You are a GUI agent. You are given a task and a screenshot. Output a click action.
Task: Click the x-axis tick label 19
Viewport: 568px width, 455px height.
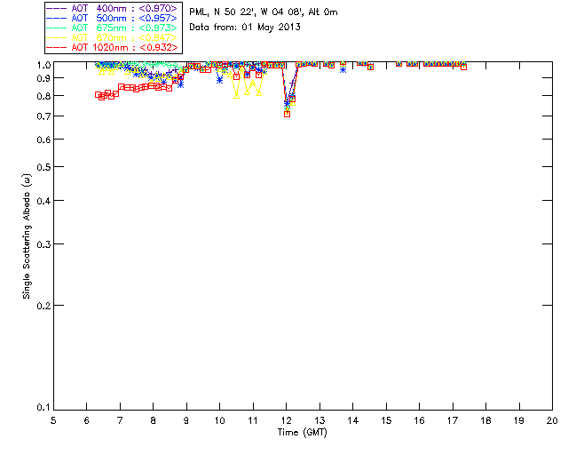(x=519, y=420)
